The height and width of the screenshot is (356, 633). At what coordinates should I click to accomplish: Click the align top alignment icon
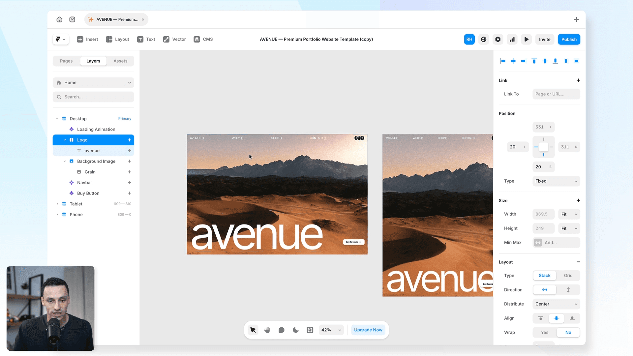pyautogui.click(x=534, y=61)
